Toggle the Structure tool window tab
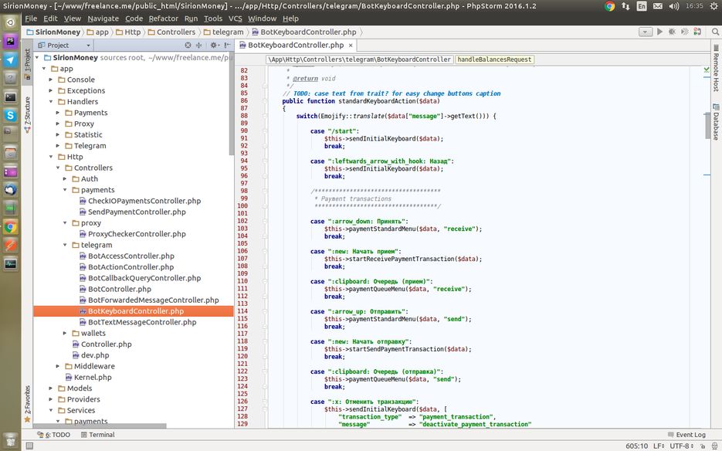 pos(27,111)
